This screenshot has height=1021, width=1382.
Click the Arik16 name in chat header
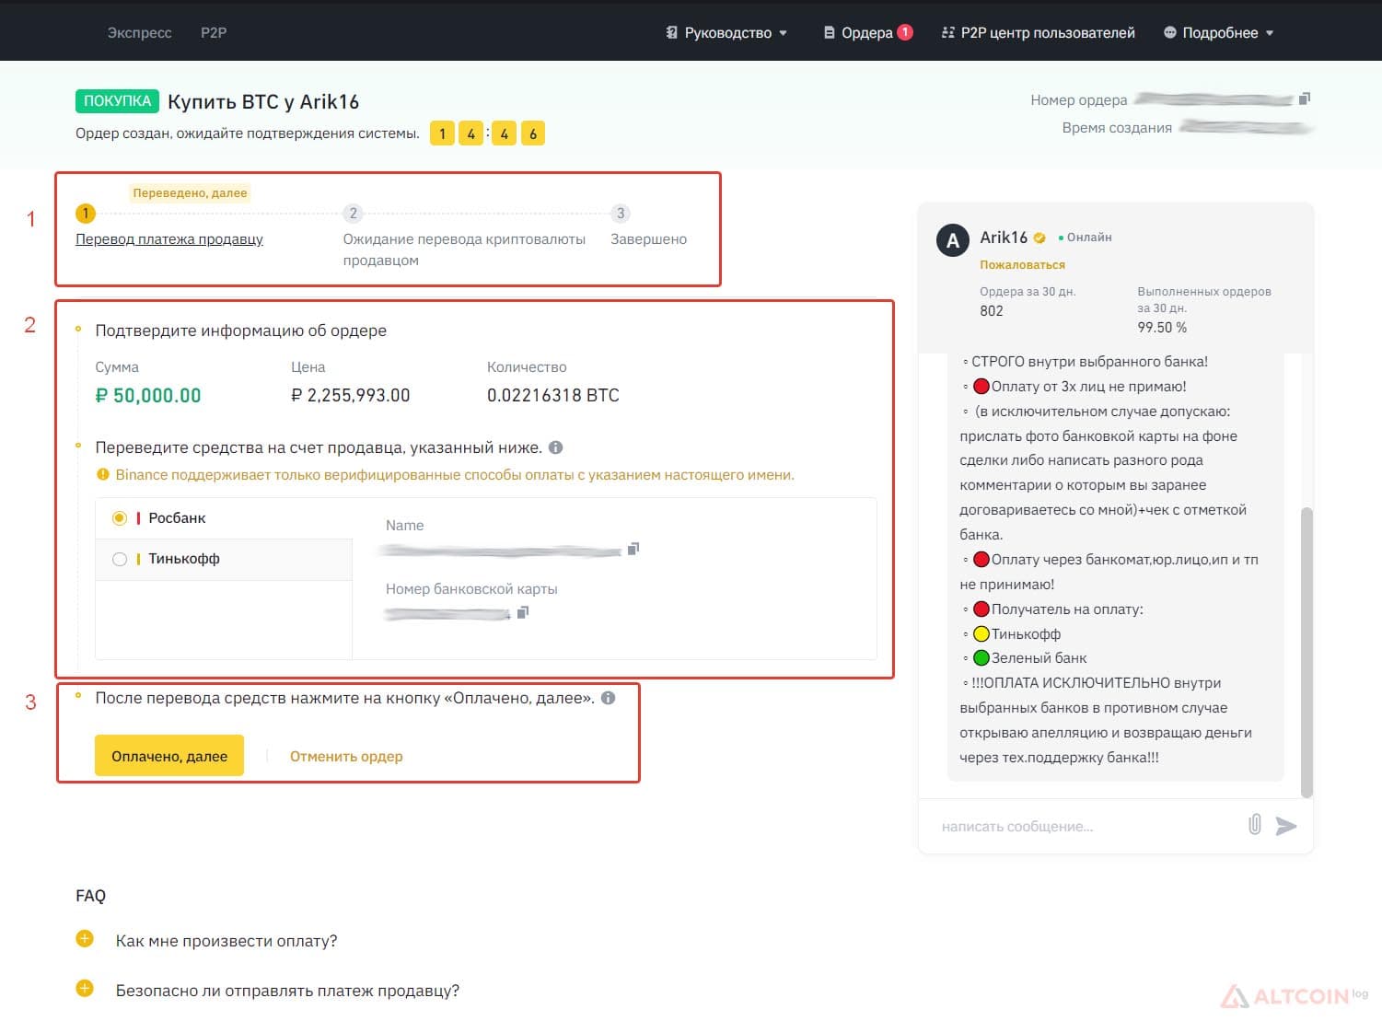[1004, 238]
